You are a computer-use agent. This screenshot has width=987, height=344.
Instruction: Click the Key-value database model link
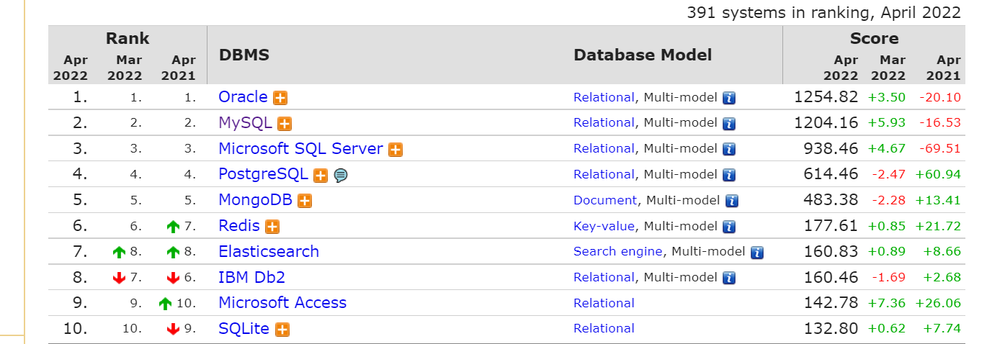pos(604,226)
